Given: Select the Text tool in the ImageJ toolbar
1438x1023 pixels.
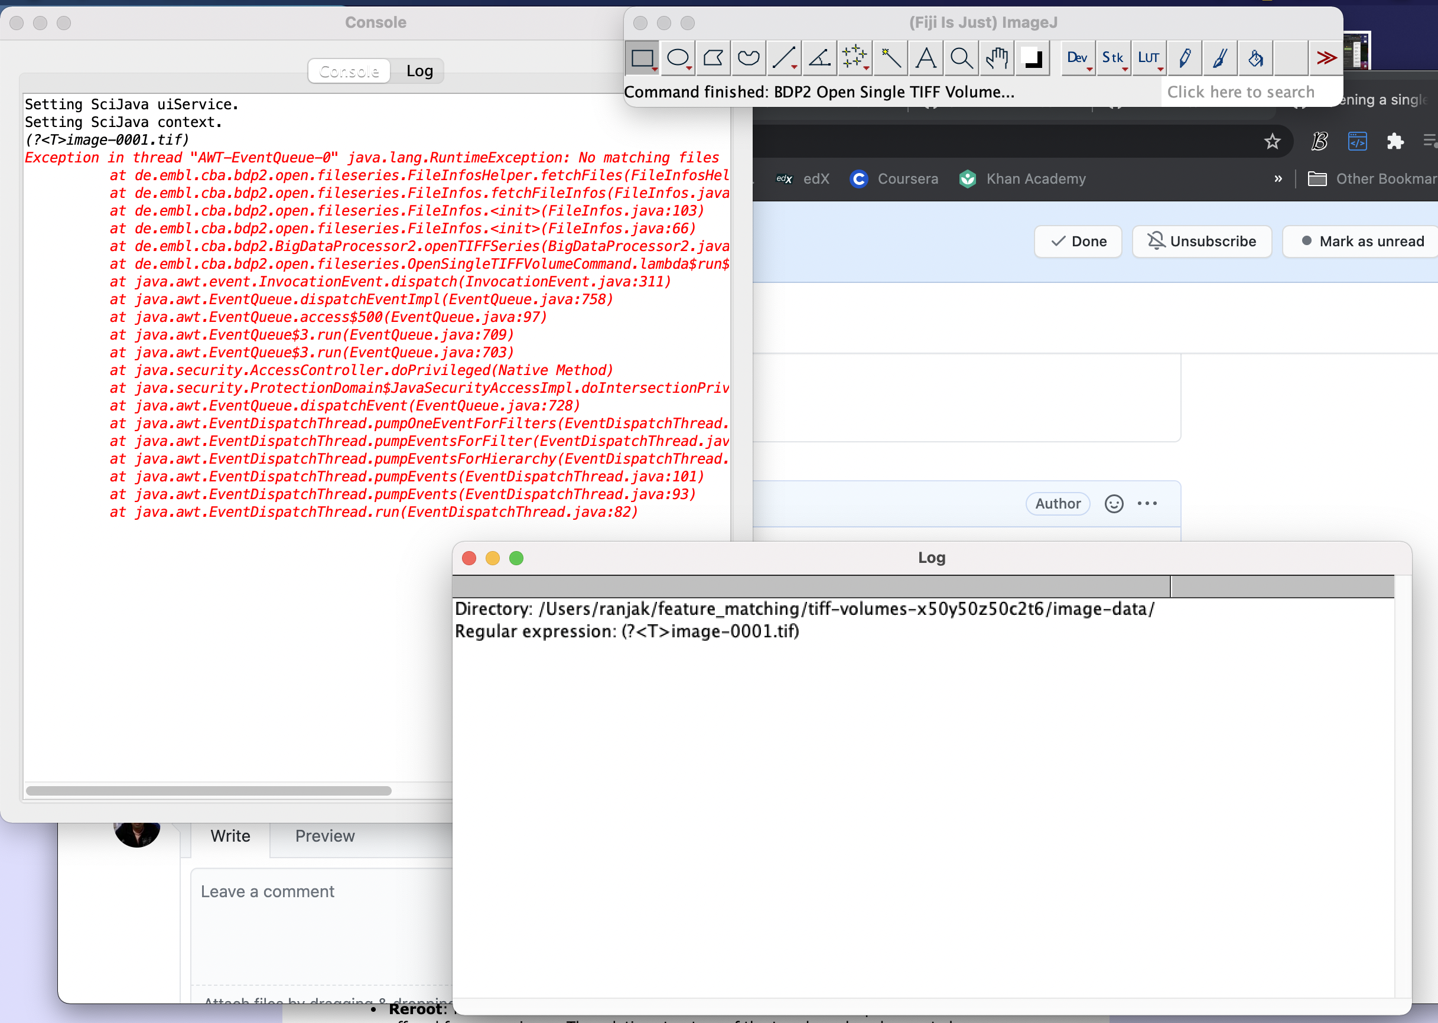Looking at the screenshot, I should point(925,58).
